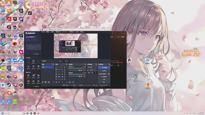Open the Scenes dock three-dot overflow menu
Viewport: 205px width, 115px height.
[x=53, y=82]
